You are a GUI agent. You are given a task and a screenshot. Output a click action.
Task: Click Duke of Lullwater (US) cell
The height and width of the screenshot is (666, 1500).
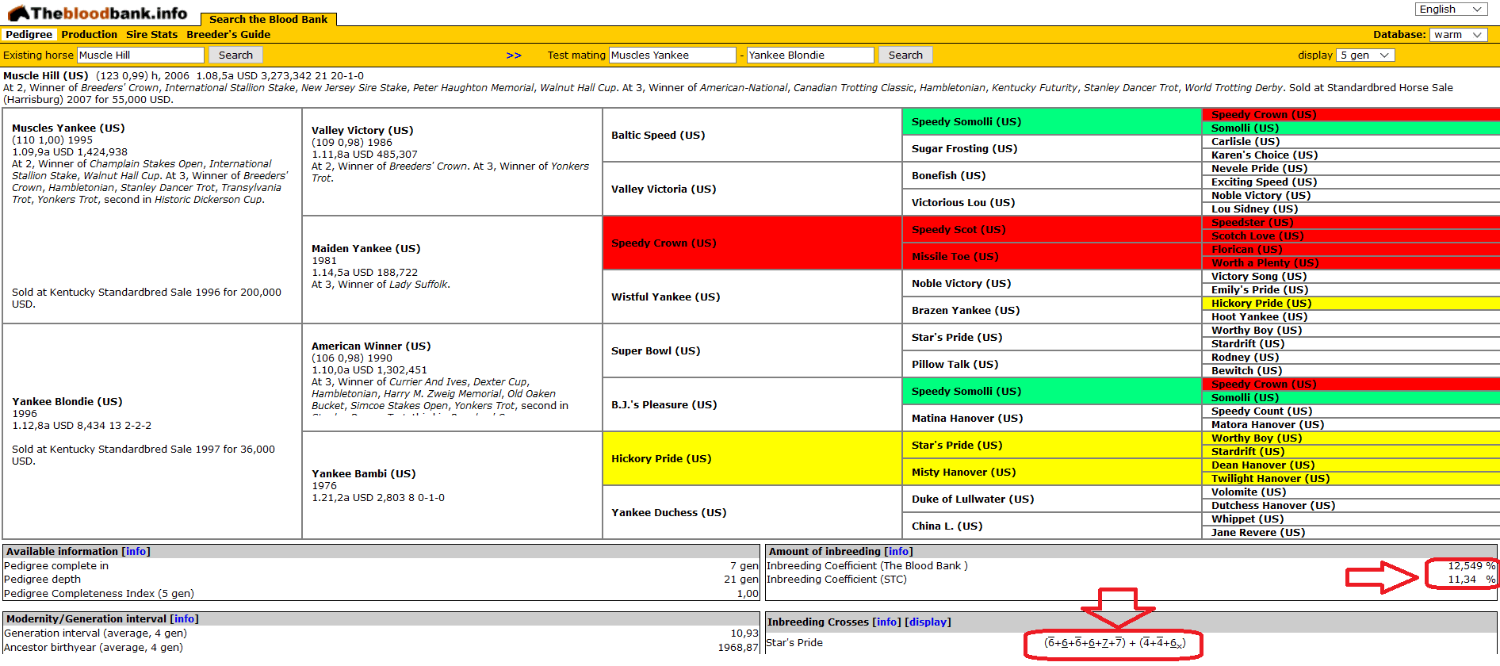click(x=1052, y=499)
